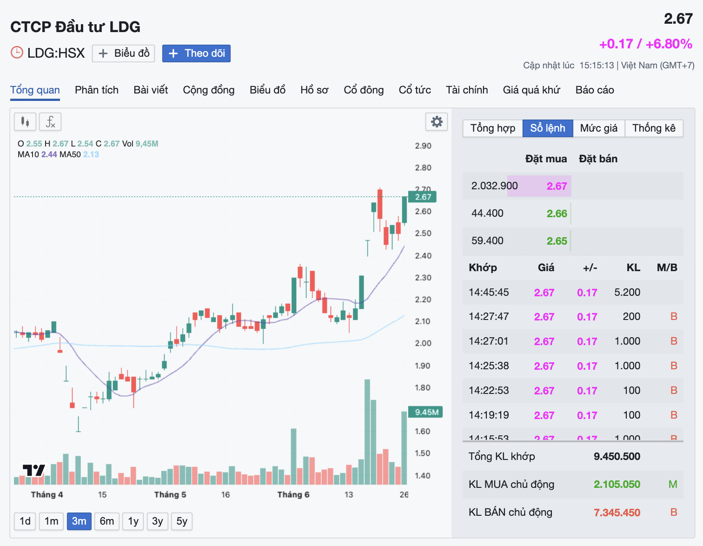The height and width of the screenshot is (546, 703).
Task: Click the Khớp column header
Action: [483, 267]
